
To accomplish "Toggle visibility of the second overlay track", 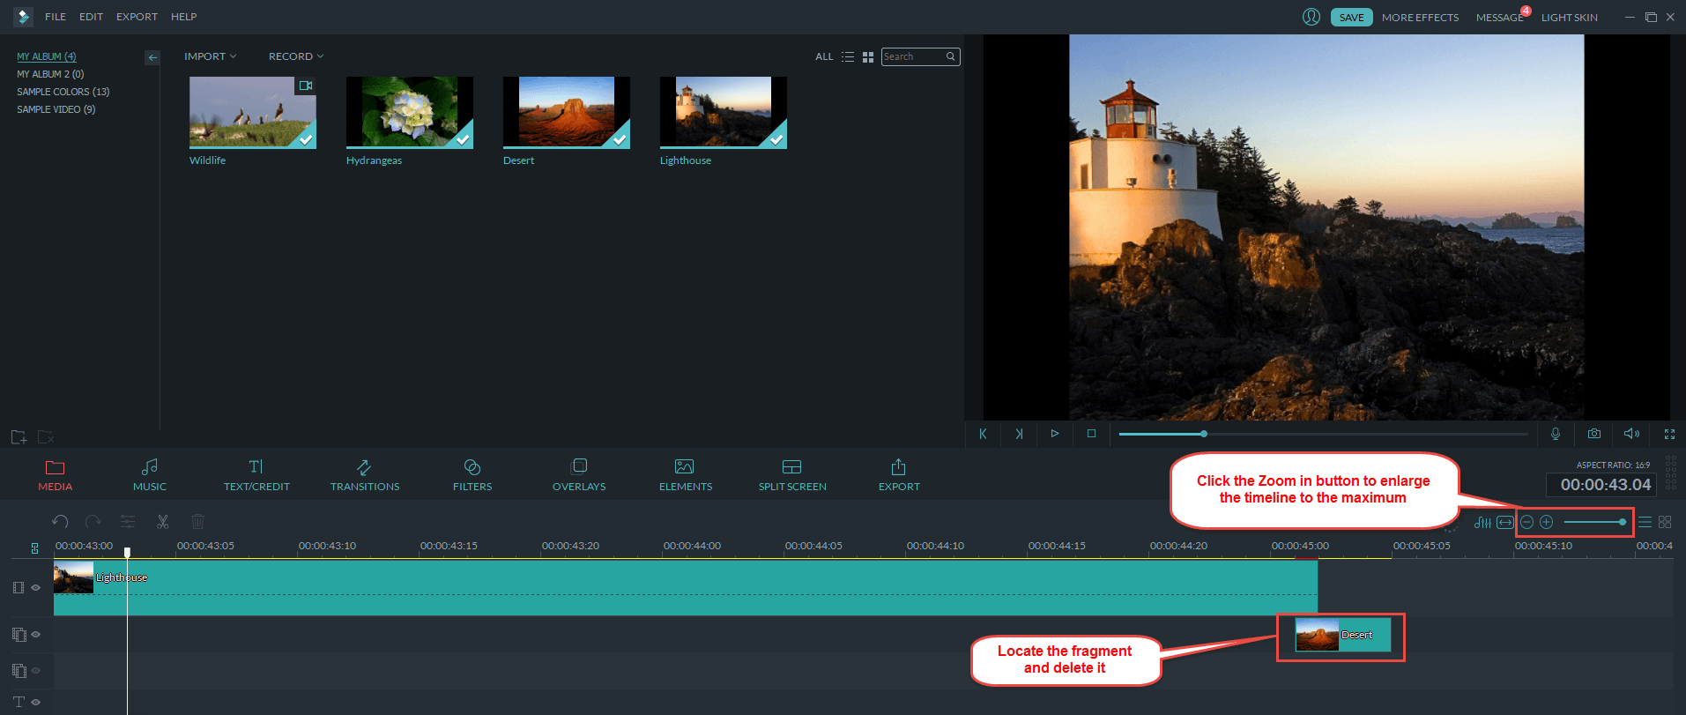I will pyautogui.click(x=36, y=671).
